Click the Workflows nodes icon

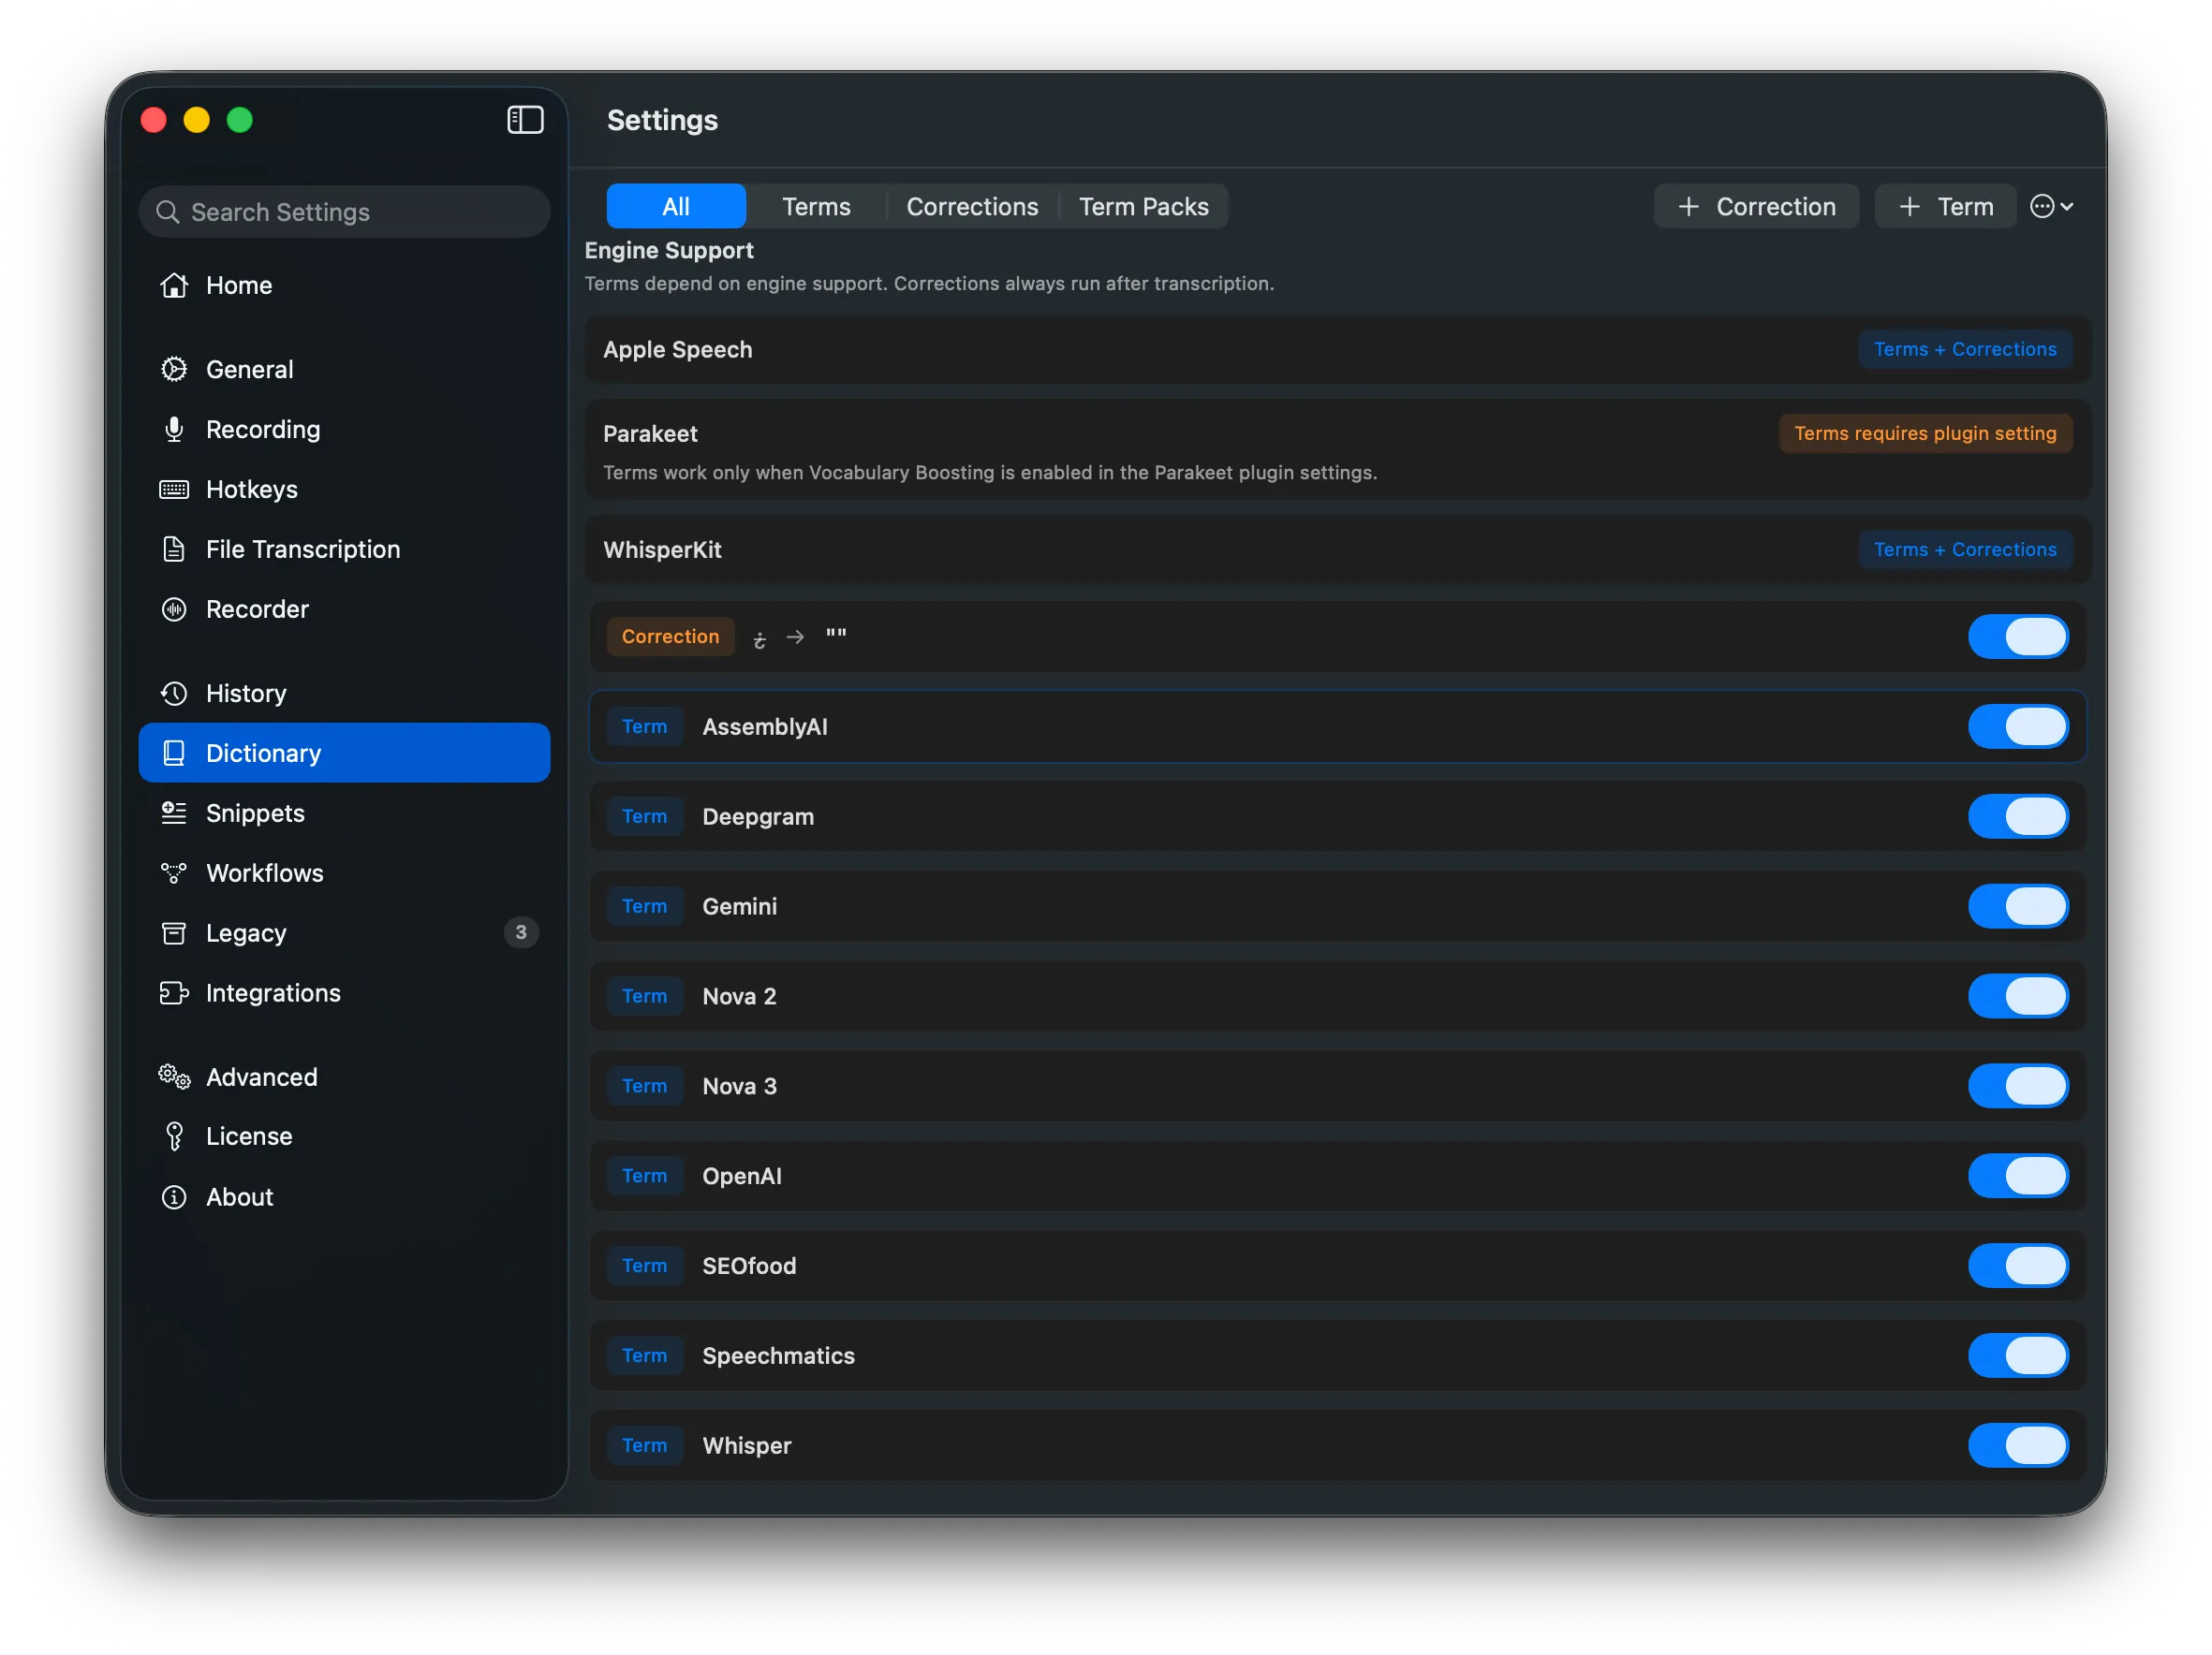(x=174, y=873)
